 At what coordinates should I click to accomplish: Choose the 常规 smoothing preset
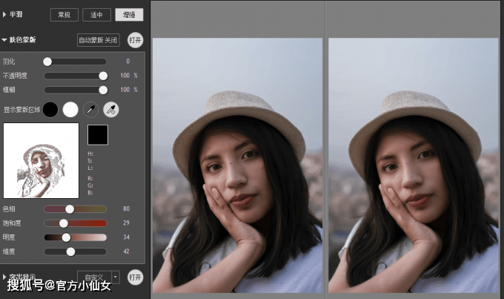coord(64,15)
